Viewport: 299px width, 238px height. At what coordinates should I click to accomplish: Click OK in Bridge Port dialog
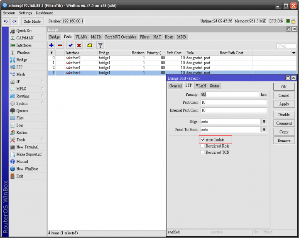tap(284, 87)
